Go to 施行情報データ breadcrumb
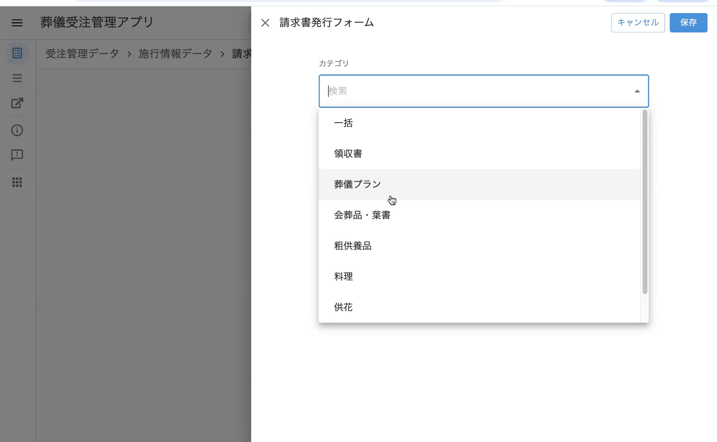Screen dimensions: 717x442 click(175, 54)
